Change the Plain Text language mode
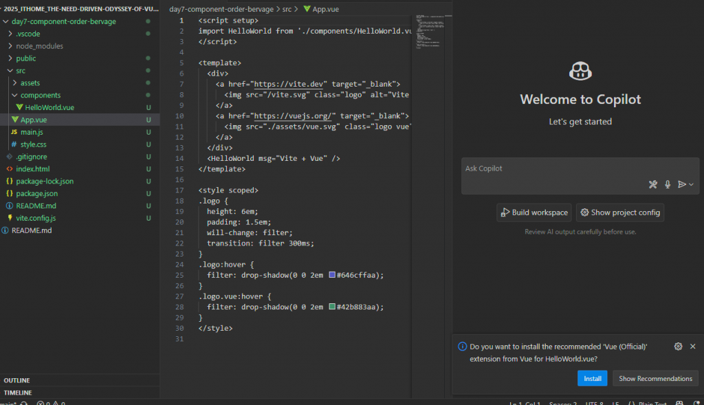The image size is (704, 405). click(653, 403)
